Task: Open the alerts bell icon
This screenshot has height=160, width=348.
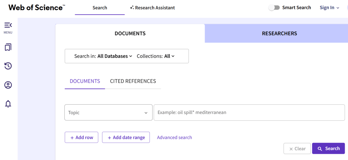Action: 8,104
